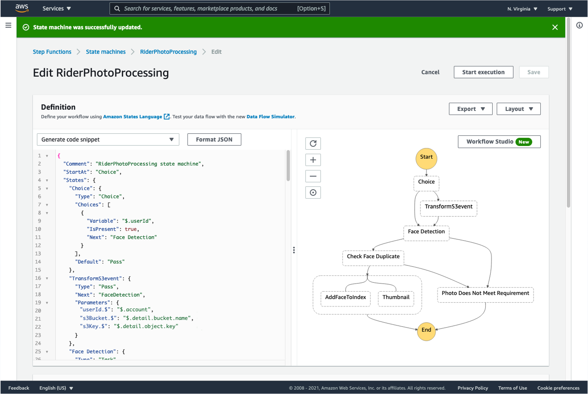Image resolution: width=588 pixels, height=394 pixels.
Task: Dismiss the success notification banner
Action: coord(555,27)
